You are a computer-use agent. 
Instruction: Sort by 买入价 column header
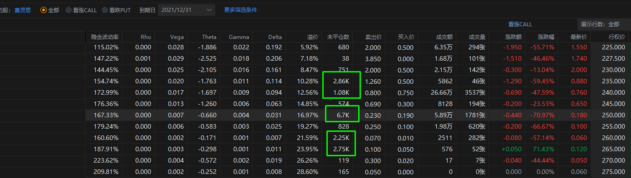pyautogui.click(x=406, y=37)
